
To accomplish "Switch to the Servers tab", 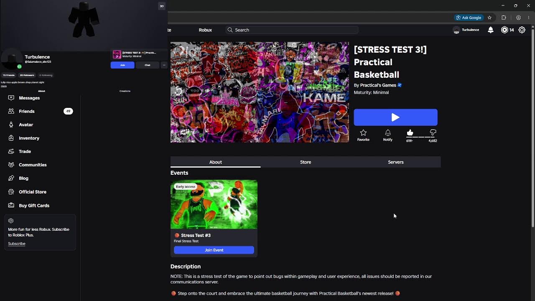I will (x=395, y=162).
